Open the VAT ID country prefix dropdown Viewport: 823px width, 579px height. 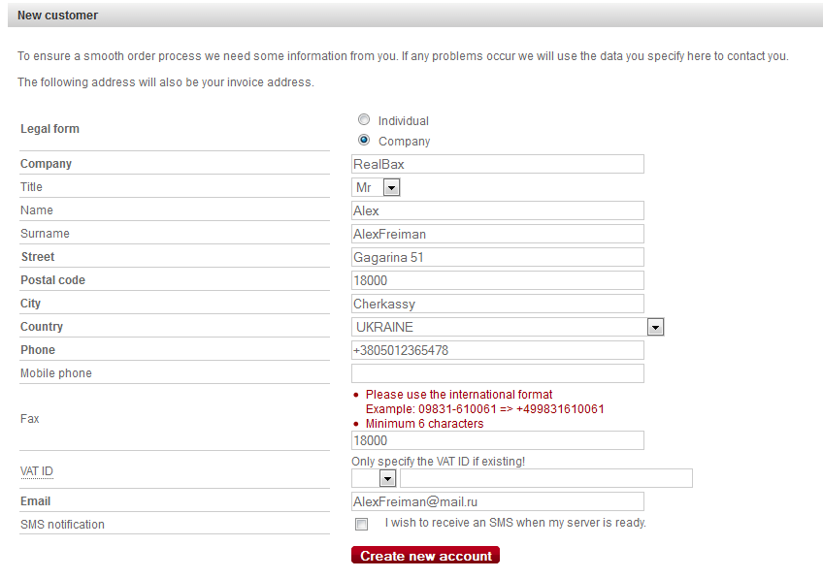(374, 478)
